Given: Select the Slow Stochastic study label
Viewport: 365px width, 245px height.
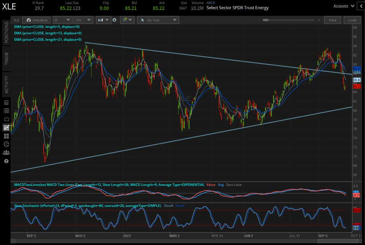Looking at the screenshot, I should click(88, 206).
